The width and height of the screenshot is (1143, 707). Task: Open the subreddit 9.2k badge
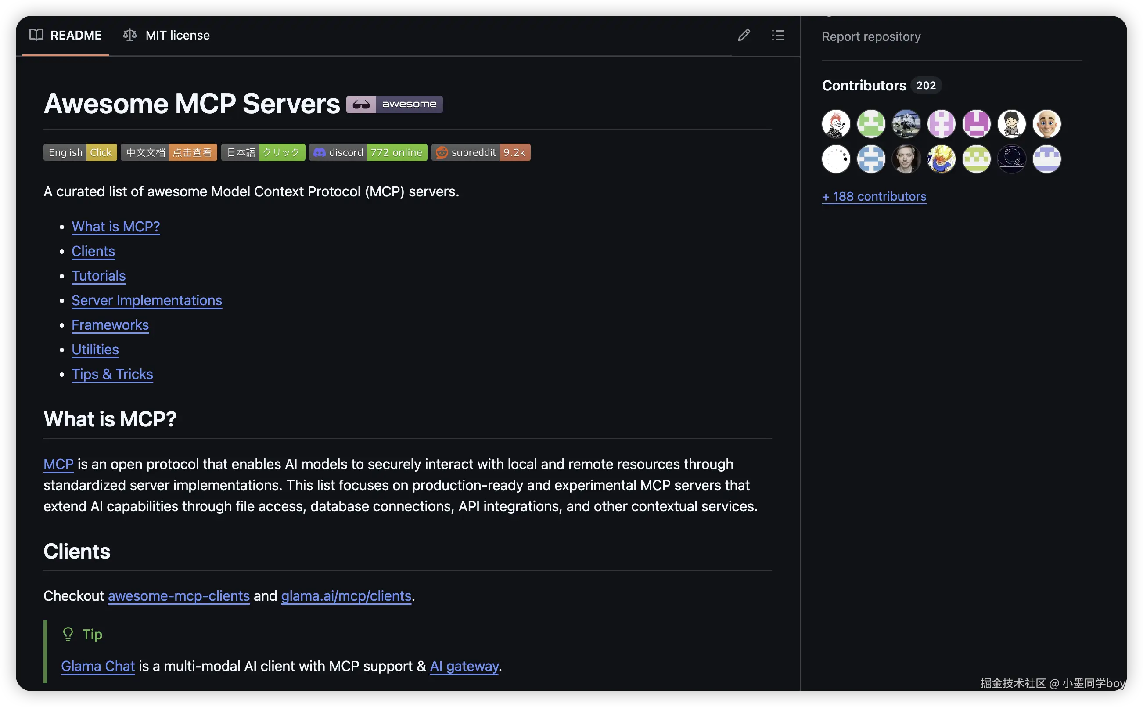(x=480, y=152)
